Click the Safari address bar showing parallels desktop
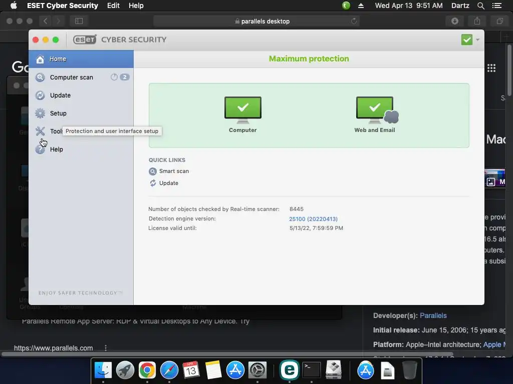The image size is (513, 384). [256, 21]
